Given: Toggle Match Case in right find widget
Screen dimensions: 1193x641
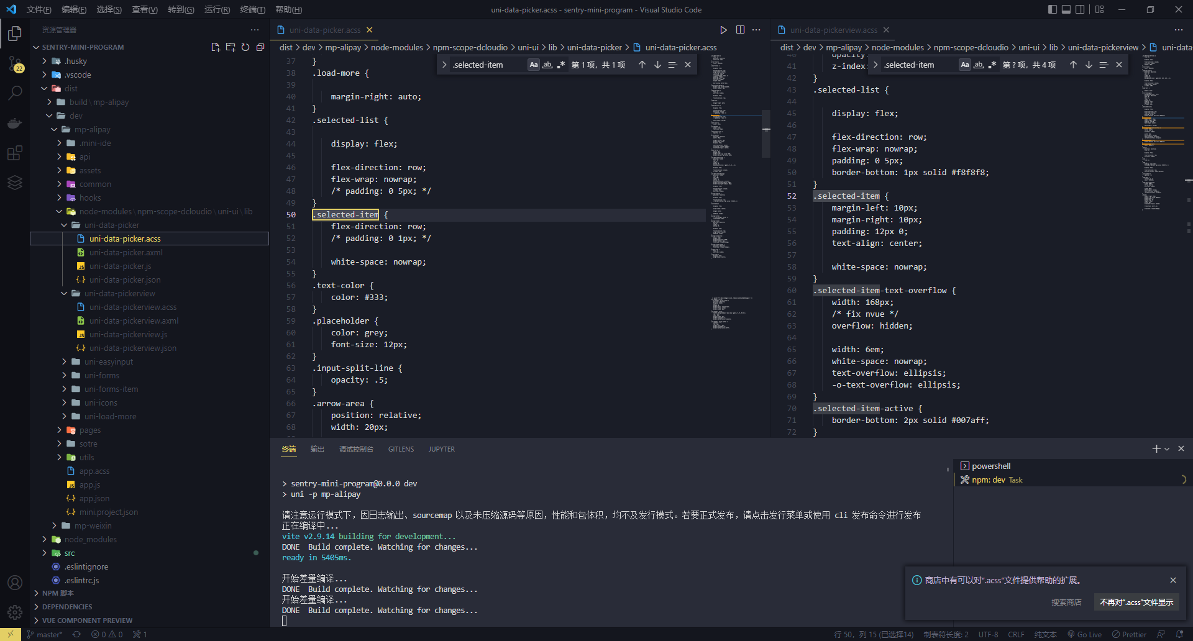Looking at the screenshot, I should coord(965,65).
